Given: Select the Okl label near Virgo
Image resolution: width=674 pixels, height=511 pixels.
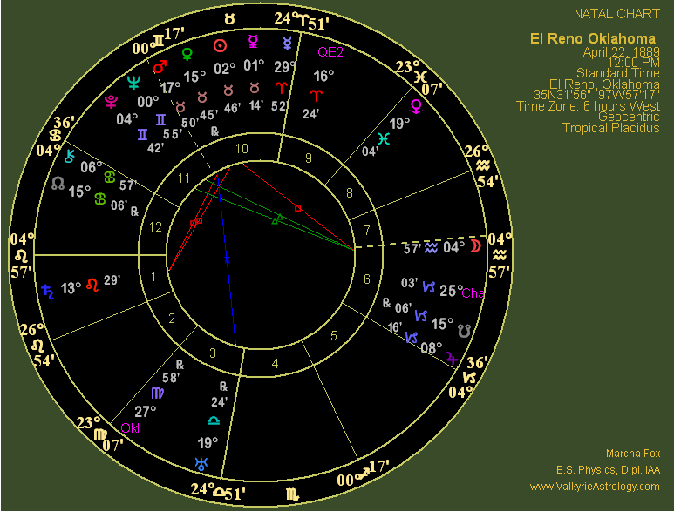Looking at the screenshot, I should [130, 427].
